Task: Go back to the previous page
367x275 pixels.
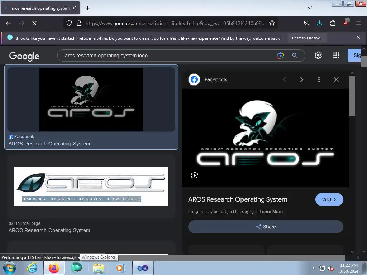Action: [9, 23]
